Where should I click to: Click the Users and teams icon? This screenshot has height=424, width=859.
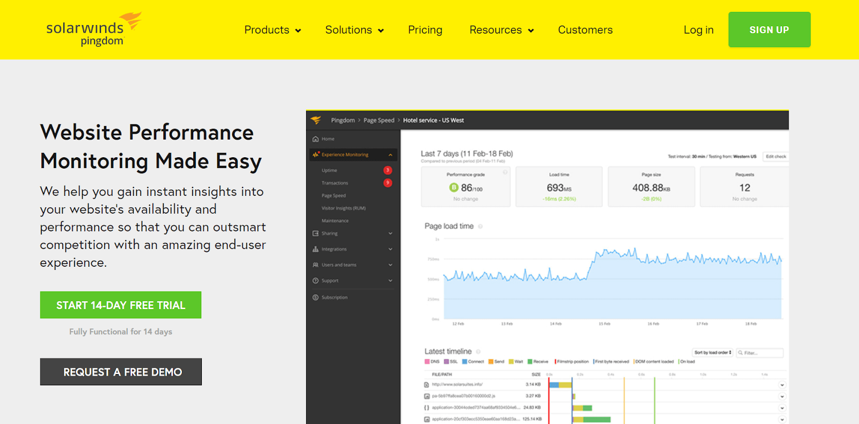tap(316, 265)
